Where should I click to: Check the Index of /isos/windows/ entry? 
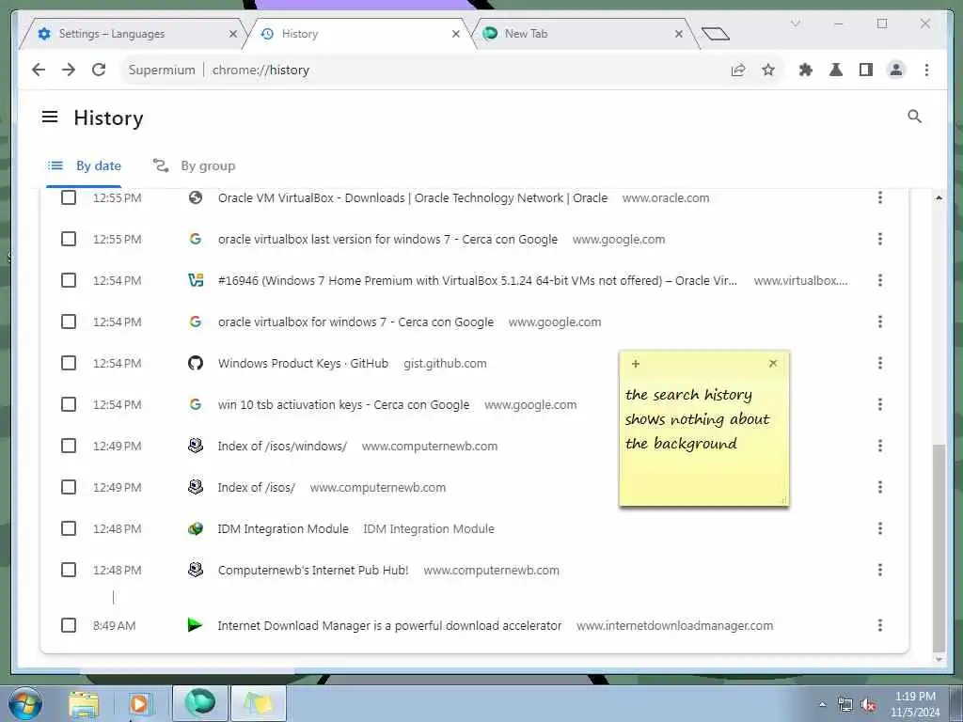tap(69, 446)
